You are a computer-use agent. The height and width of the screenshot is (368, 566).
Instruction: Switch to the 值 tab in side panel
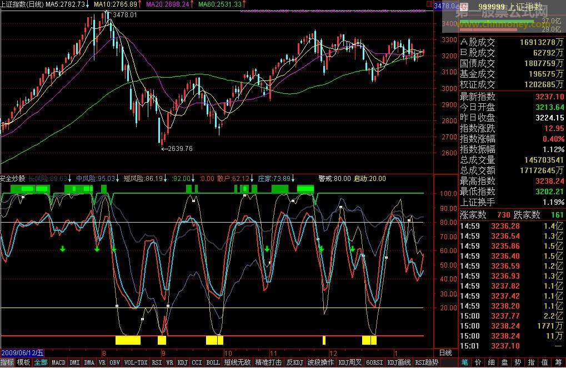coord(545,362)
